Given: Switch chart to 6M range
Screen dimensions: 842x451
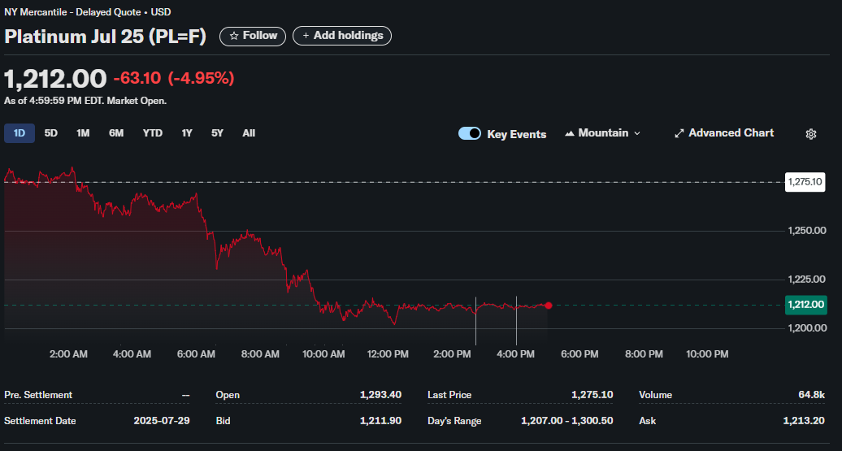Looking at the screenshot, I should click(116, 133).
